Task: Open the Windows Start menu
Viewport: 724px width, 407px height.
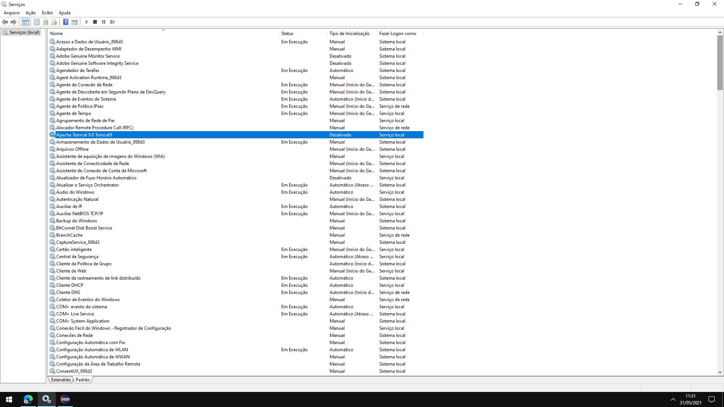Action: tap(9, 399)
